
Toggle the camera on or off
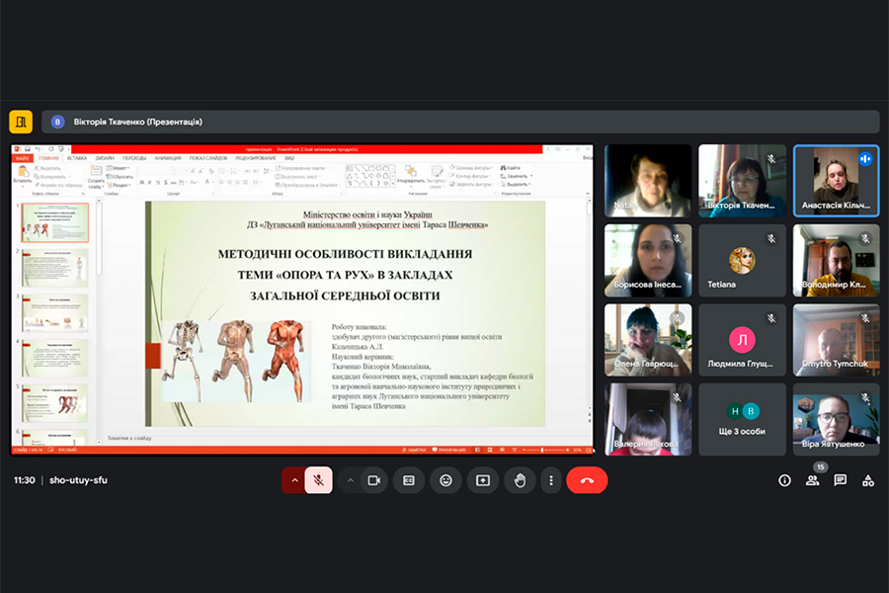pos(374,480)
